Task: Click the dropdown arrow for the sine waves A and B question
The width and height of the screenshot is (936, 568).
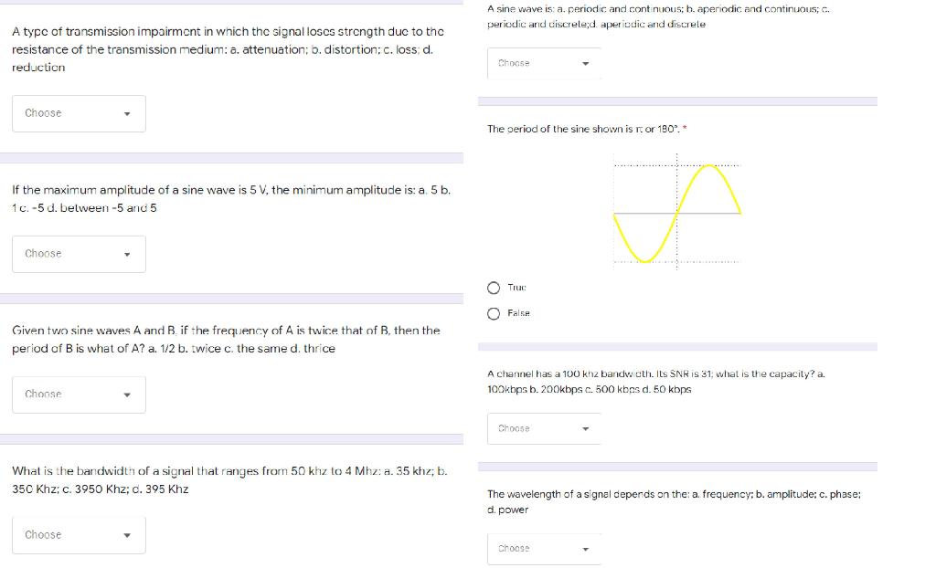Action: [127, 394]
